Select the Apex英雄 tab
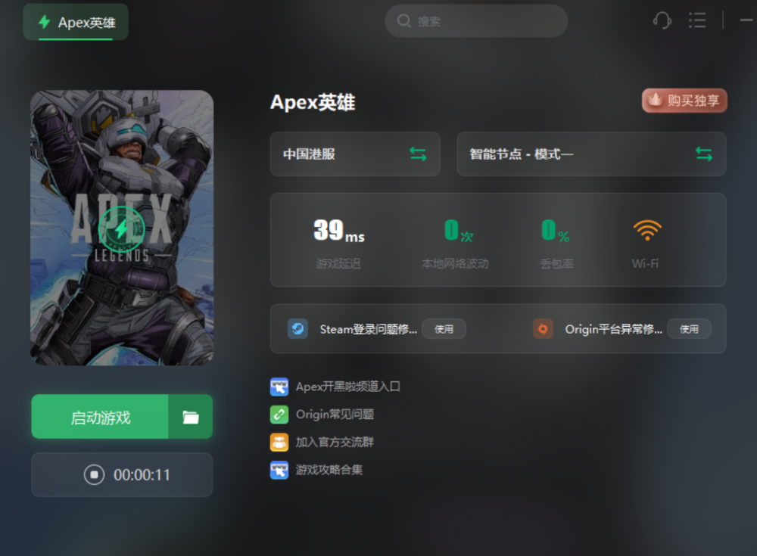Image resolution: width=757 pixels, height=556 pixels. coord(76,22)
